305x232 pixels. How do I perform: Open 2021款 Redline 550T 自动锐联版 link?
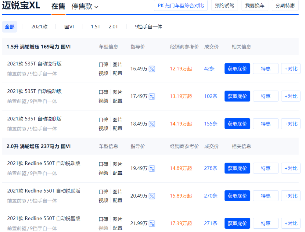click(x=44, y=191)
